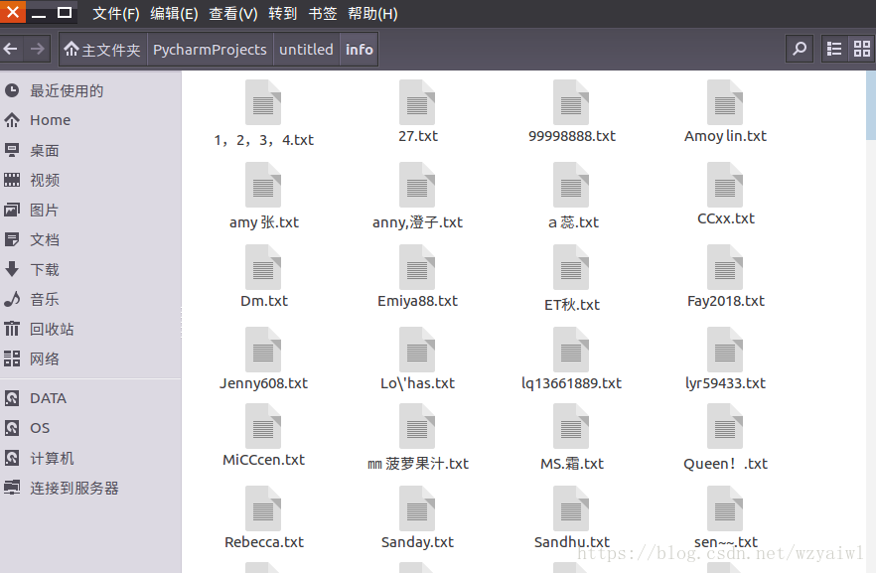Image resolution: width=876 pixels, height=573 pixels.
Task: Switch to grid view icon
Action: coord(861,49)
